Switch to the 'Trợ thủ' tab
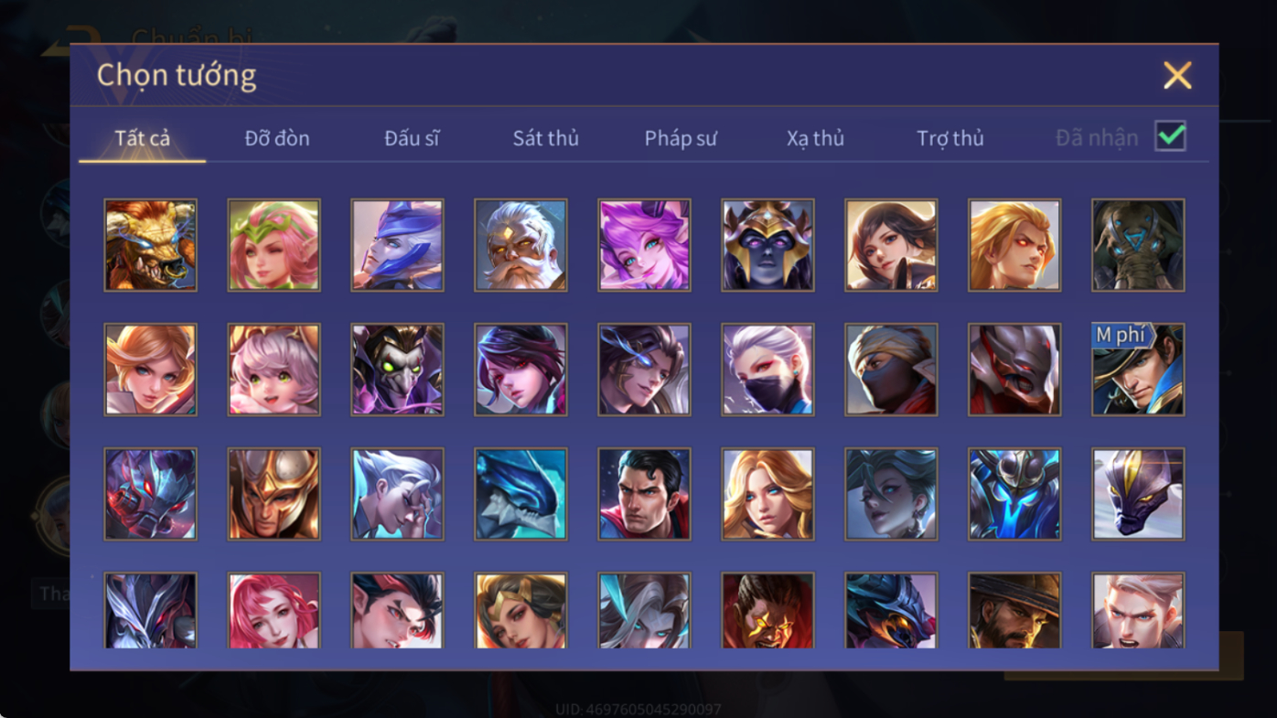Image resolution: width=1277 pixels, height=718 pixels. [950, 138]
